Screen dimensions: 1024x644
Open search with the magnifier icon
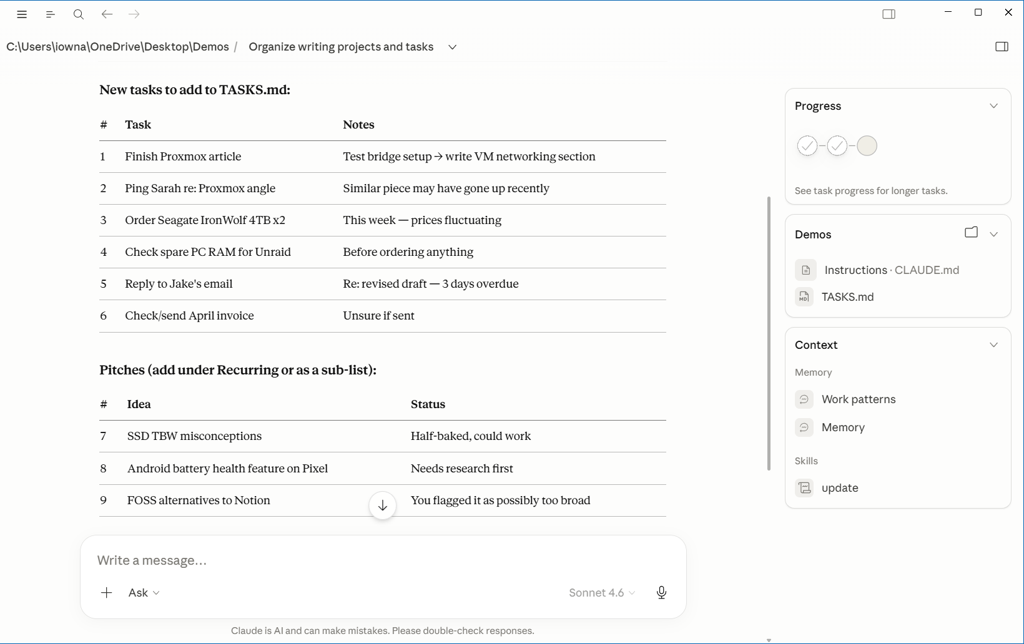[79, 14]
